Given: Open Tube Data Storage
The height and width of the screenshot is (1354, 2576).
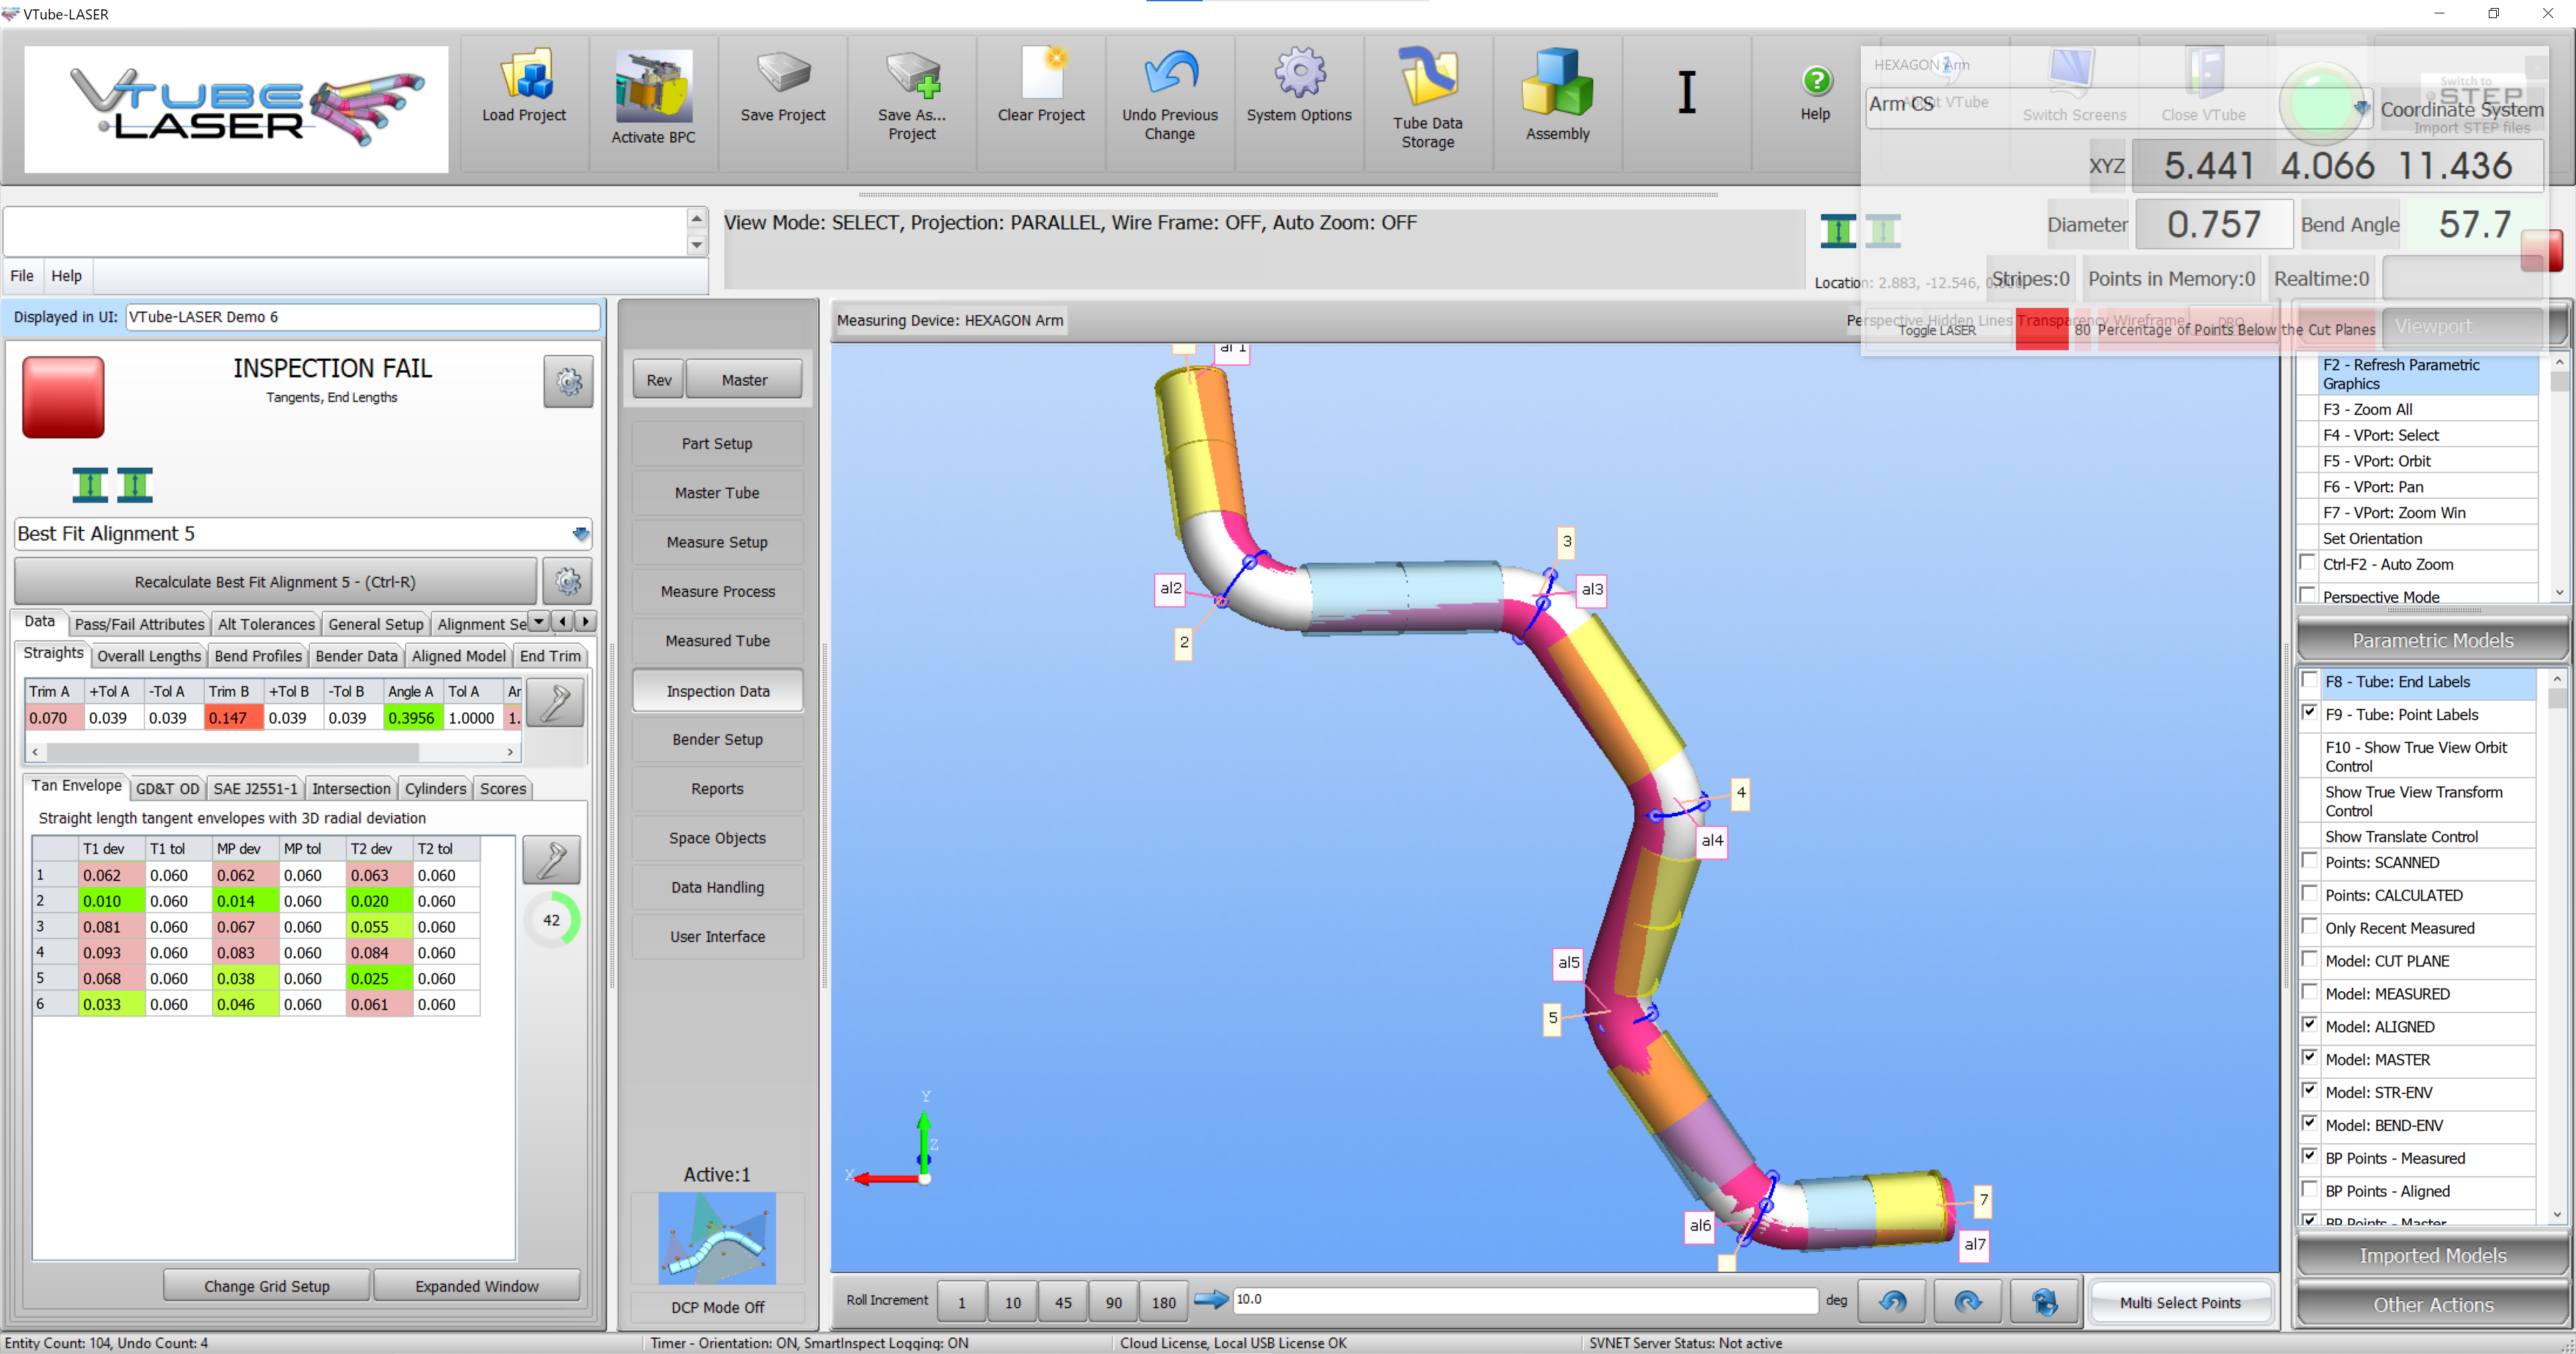Looking at the screenshot, I should [1427, 77].
